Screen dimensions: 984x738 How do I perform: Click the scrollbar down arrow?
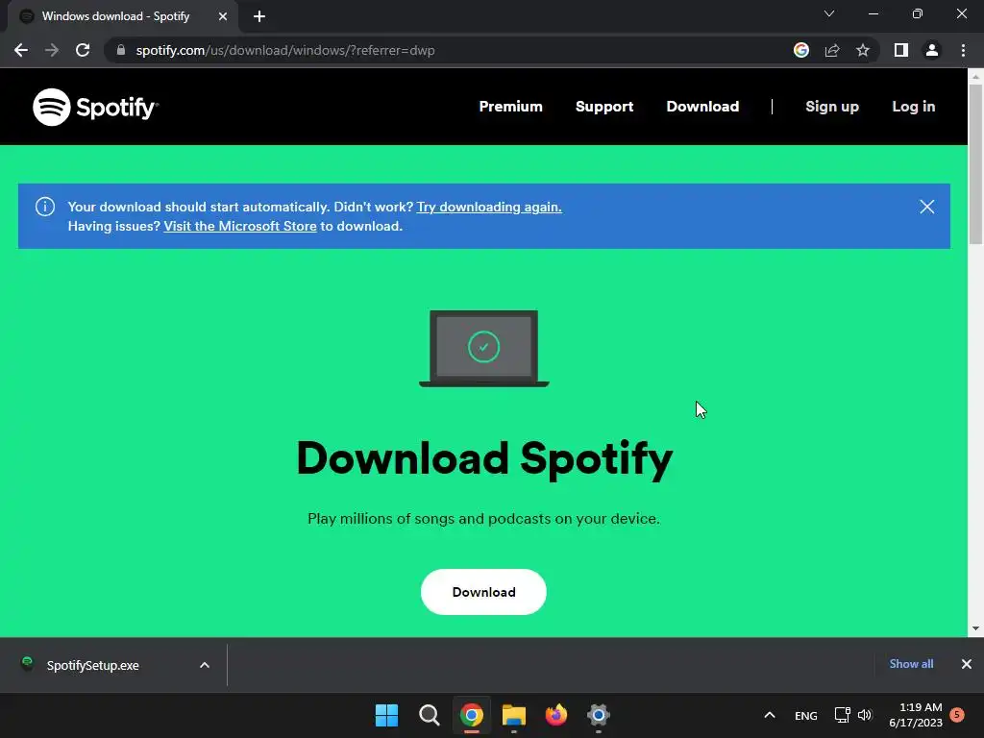click(x=975, y=628)
